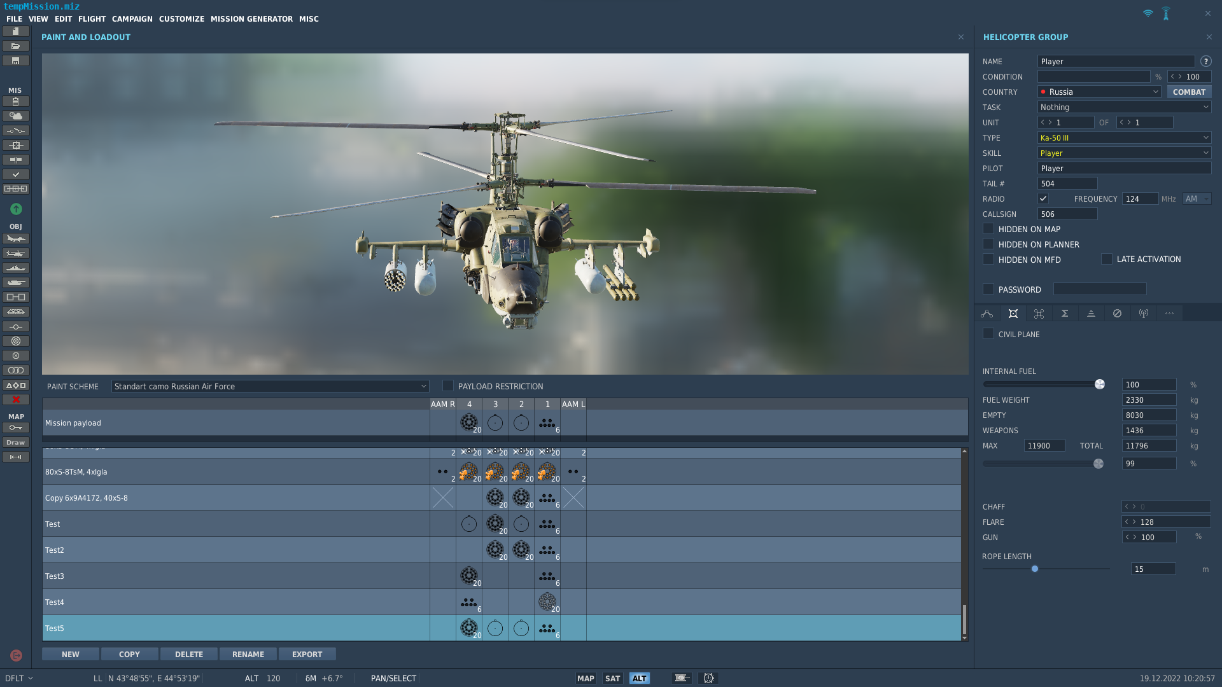Click the crosshair gear icon in status bar
The height and width of the screenshot is (687, 1222).
coord(708,678)
